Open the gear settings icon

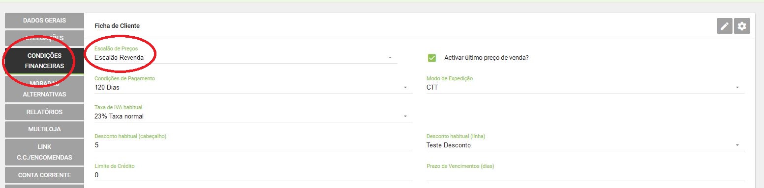pyautogui.click(x=742, y=26)
